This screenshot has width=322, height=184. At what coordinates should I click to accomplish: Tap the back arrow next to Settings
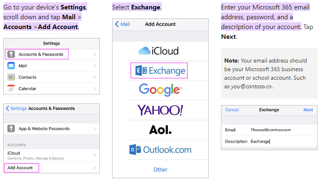click(7, 108)
